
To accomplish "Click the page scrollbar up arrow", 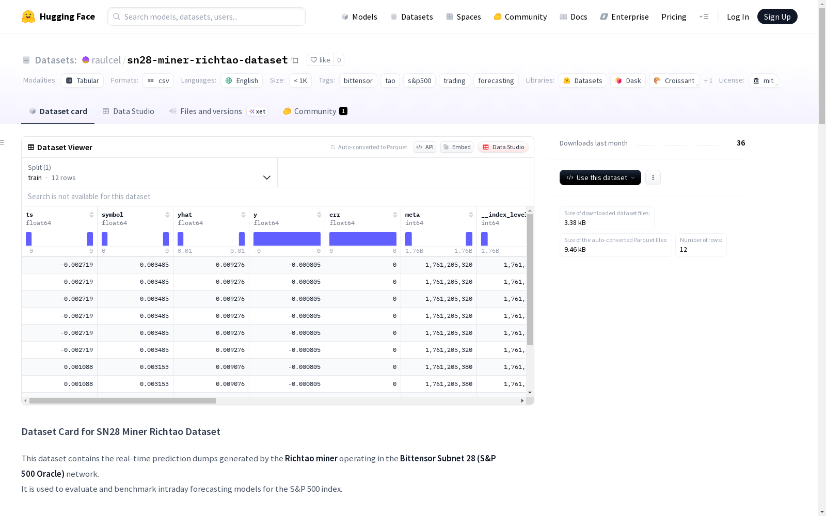I will (x=822, y=4).
